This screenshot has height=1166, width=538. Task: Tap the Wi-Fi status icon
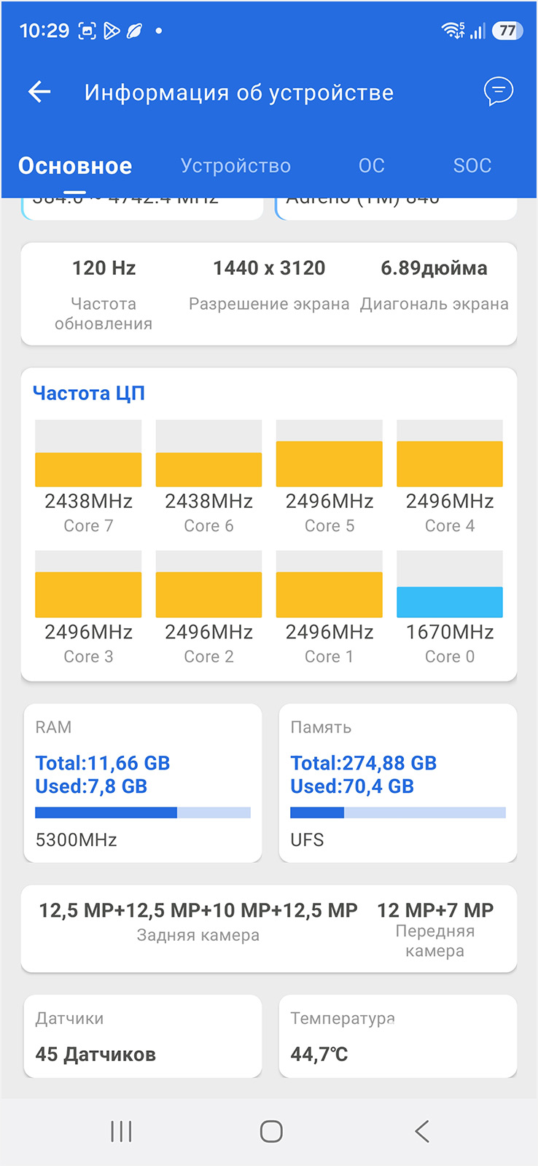pos(452,31)
